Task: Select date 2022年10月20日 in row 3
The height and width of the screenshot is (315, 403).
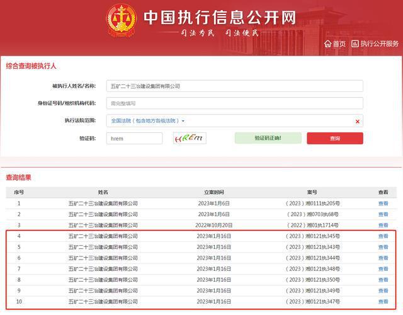Action: [214, 226]
